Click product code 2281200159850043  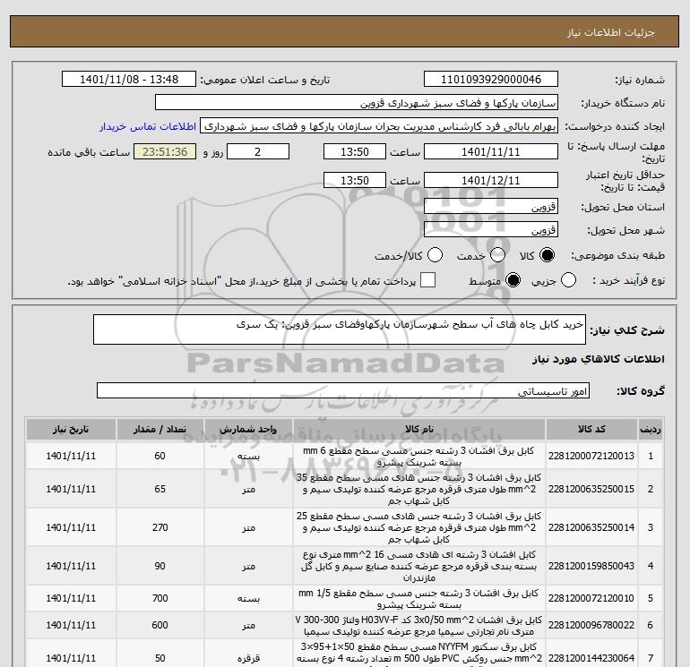pos(591,566)
